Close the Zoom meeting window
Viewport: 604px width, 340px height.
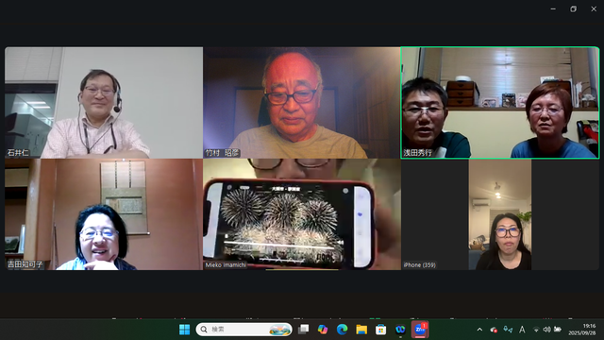pyautogui.click(x=594, y=8)
